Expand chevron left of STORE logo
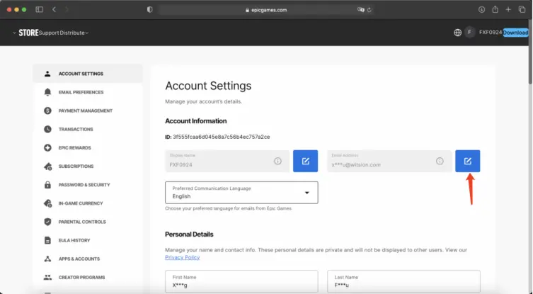Viewport: 533px width, 294px height. tap(14, 33)
